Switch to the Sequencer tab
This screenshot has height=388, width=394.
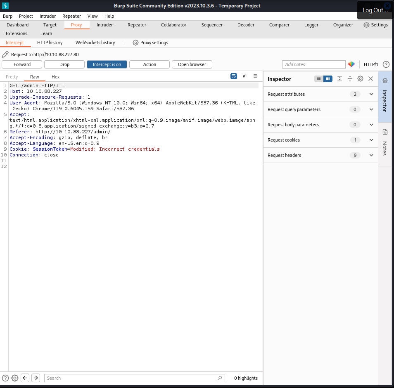pos(212,25)
